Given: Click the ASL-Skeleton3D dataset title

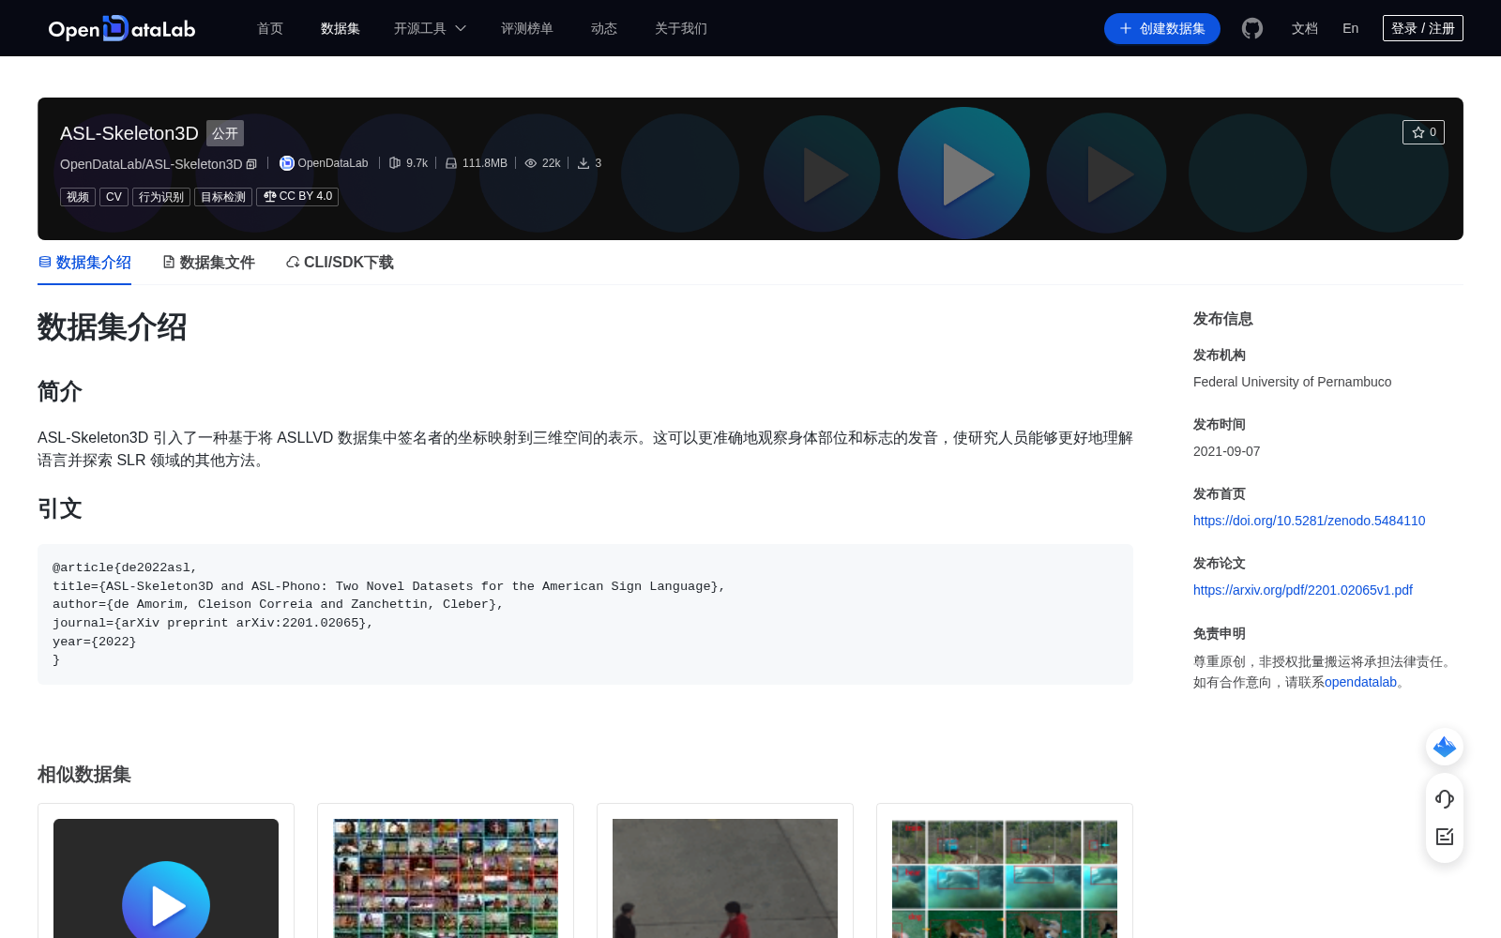Looking at the screenshot, I should pos(129,133).
